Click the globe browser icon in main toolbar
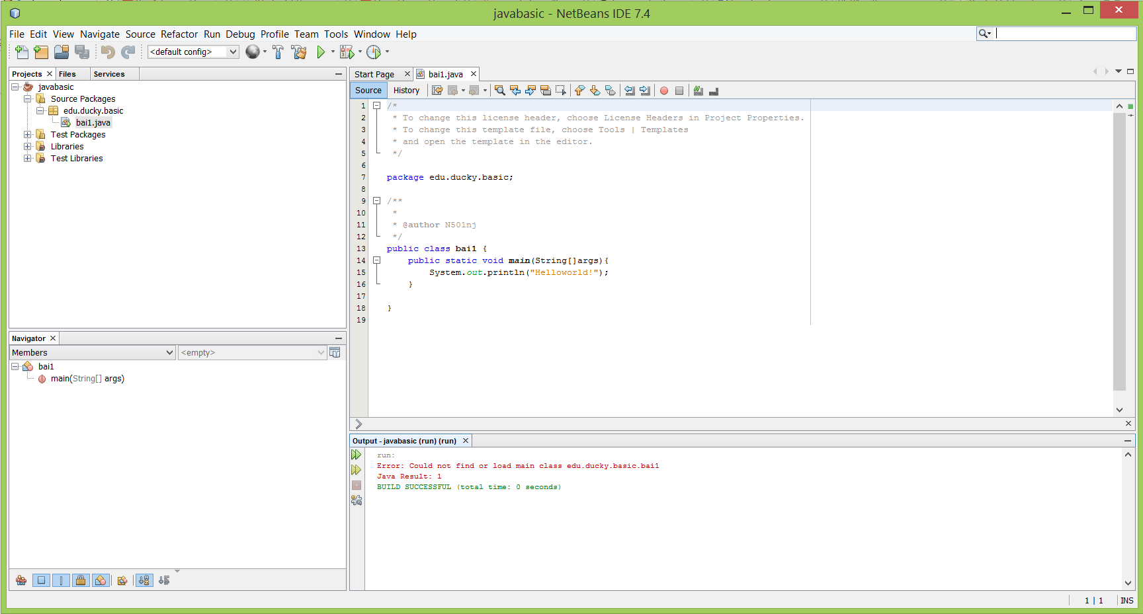The width and height of the screenshot is (1143, 614). [253, 52]
